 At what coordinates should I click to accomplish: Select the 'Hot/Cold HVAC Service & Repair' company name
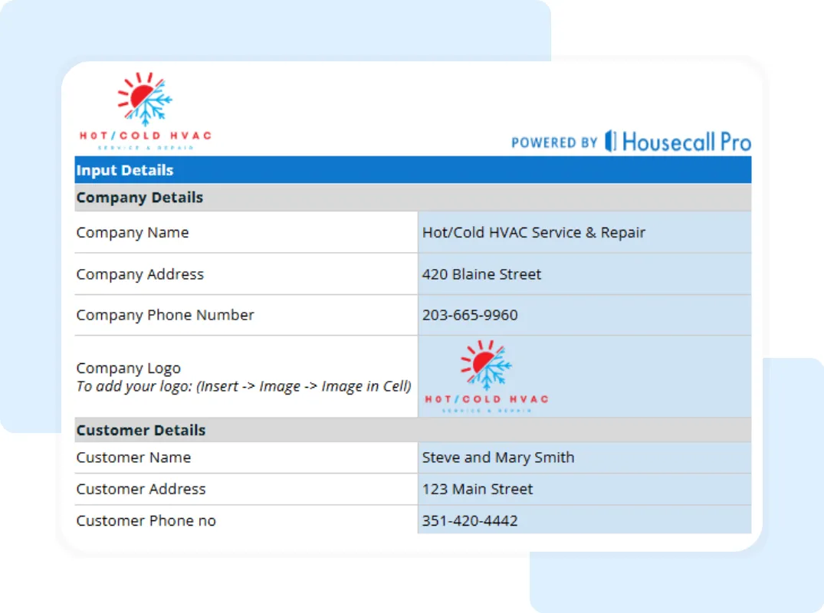coord(534,232)
